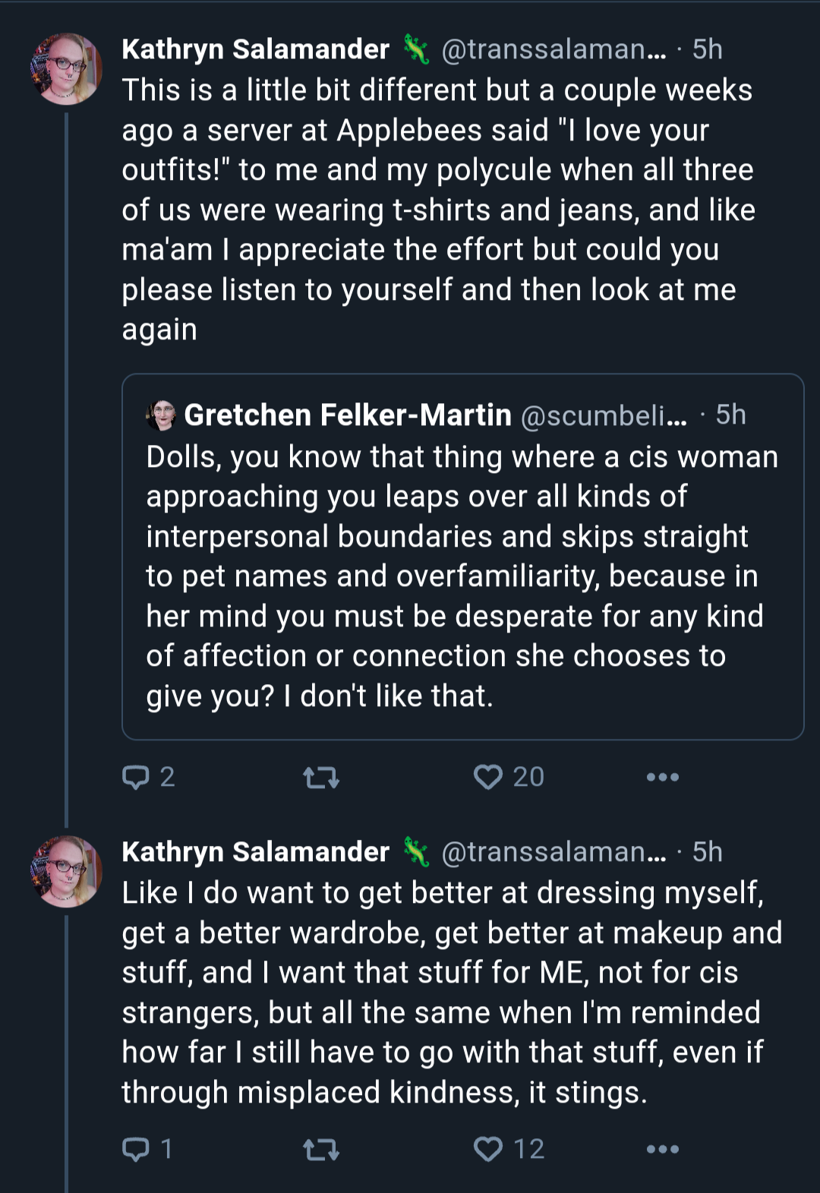
Task: Open more options on first tweet
Action: [x=662, y=778]
